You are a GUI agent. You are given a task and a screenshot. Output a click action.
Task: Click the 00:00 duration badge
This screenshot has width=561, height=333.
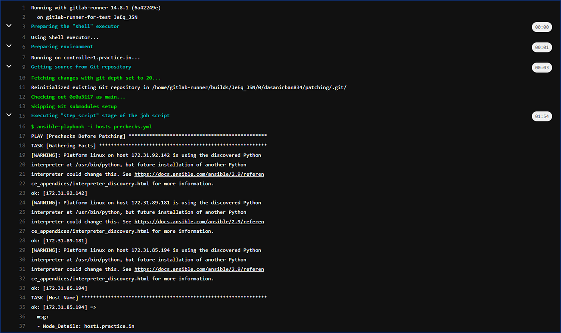542,27
